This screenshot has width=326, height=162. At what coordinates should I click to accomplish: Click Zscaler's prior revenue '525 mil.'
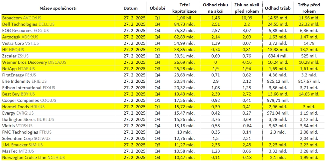[x=308, y=56]
